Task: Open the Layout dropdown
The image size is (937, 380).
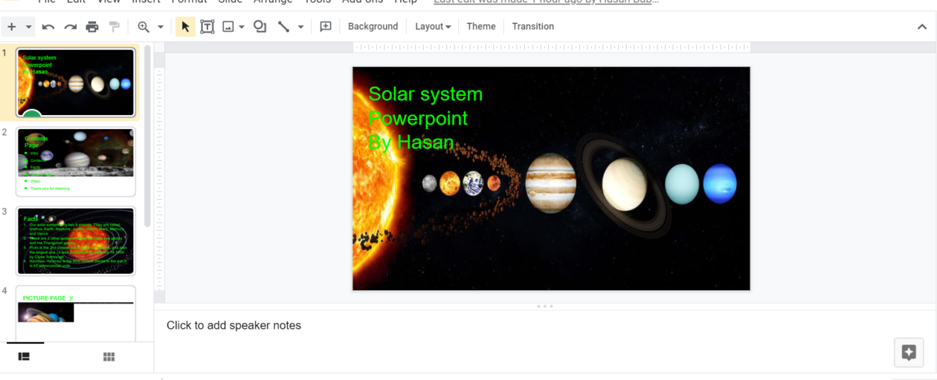Action: coord(433,27)
